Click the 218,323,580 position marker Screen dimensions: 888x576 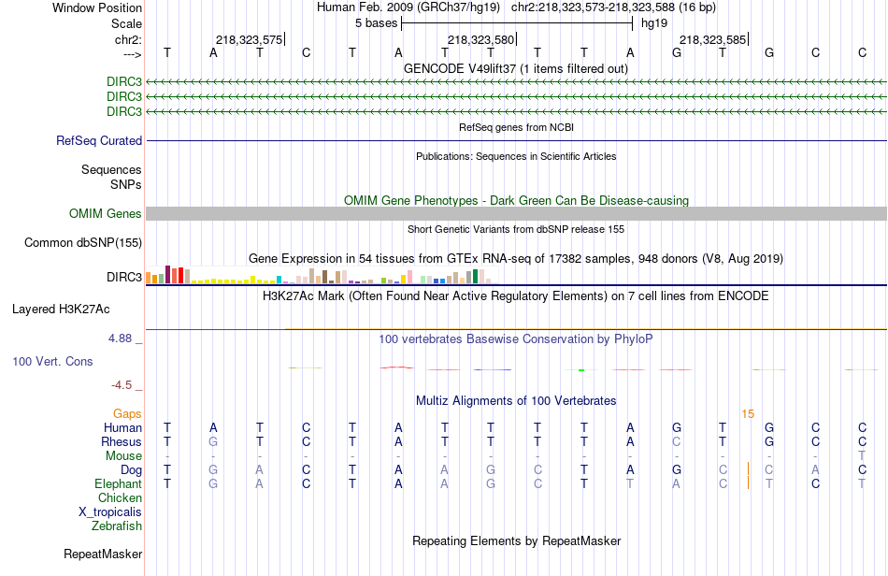[481, 39]
